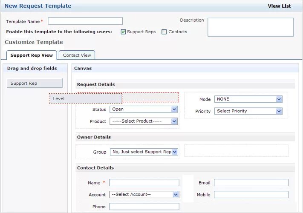
Task: Enable the Contacts checkbox
Action: pyautogui.click(x=164, y=32)
